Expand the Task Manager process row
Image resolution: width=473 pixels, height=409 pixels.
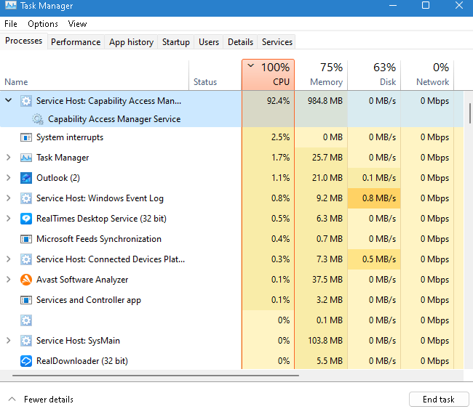pos(9,158)
